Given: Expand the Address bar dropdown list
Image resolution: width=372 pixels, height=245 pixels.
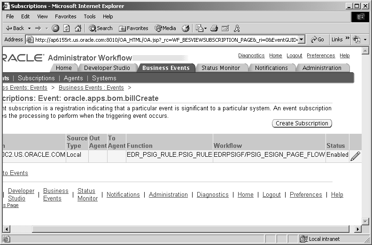Looking at the screenshot, I should 301,39.
